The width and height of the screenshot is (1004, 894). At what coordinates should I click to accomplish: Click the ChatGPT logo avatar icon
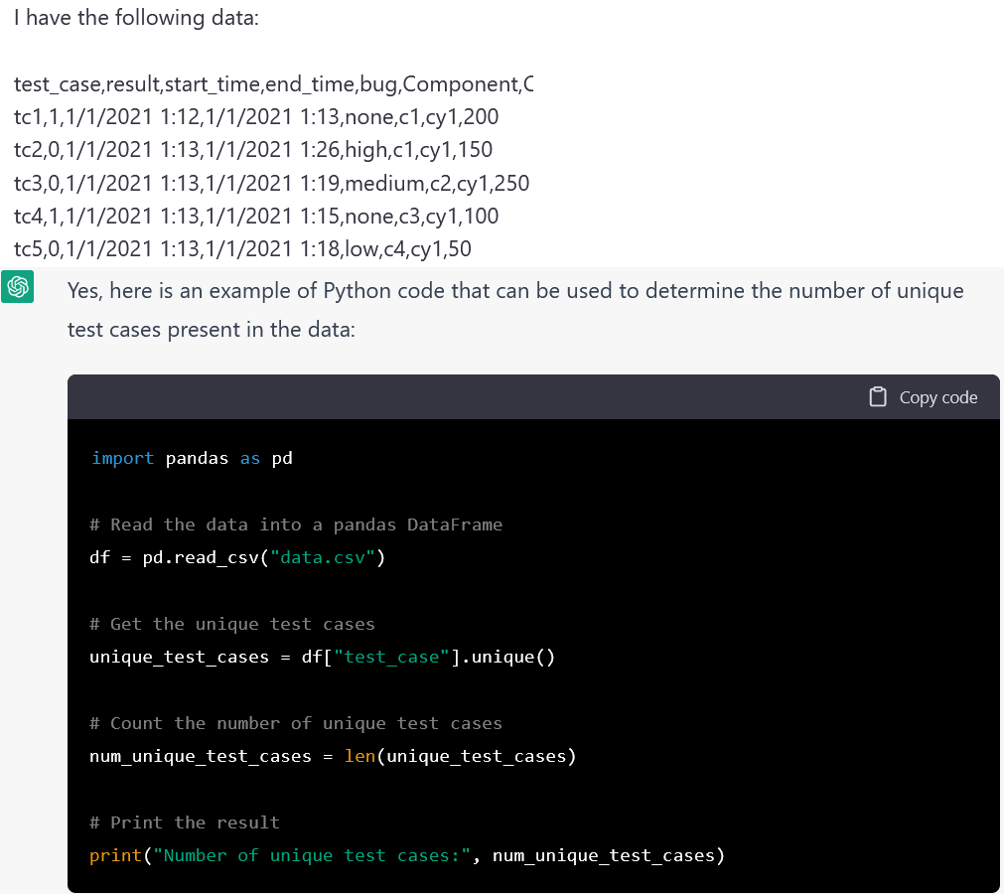[x=18, y=288]
